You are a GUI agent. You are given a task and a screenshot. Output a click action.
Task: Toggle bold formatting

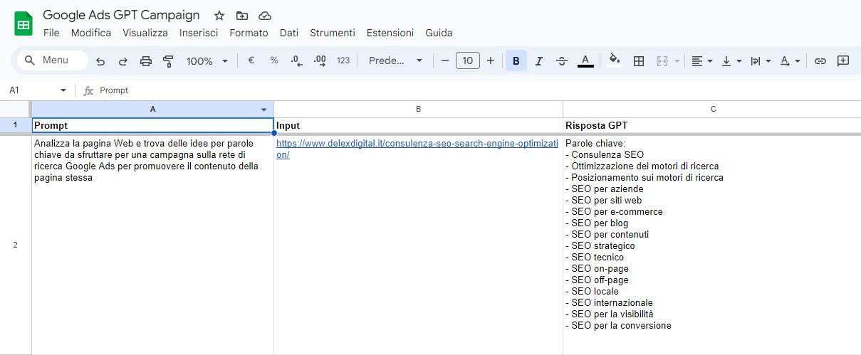click(516, 61)
